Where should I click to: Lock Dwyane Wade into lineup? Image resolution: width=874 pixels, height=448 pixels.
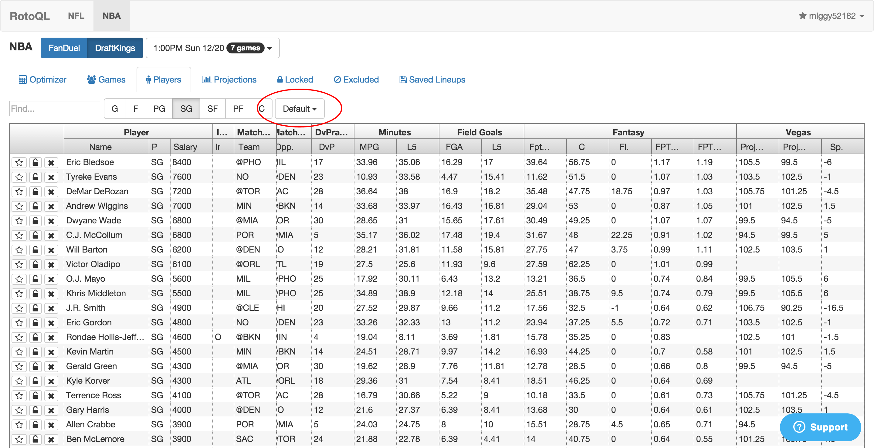35,221
